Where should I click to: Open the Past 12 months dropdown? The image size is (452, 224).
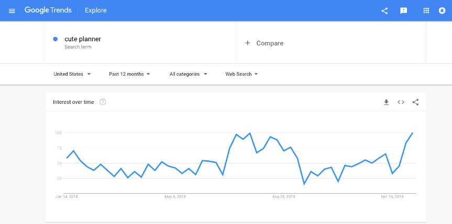pyautogui.click(x=129, y=74)
